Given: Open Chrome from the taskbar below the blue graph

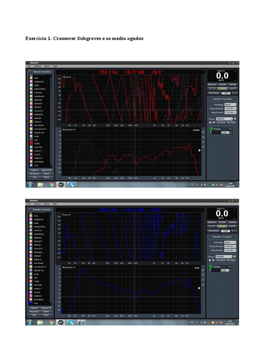Looking at the screenshot, I should 51,323.
